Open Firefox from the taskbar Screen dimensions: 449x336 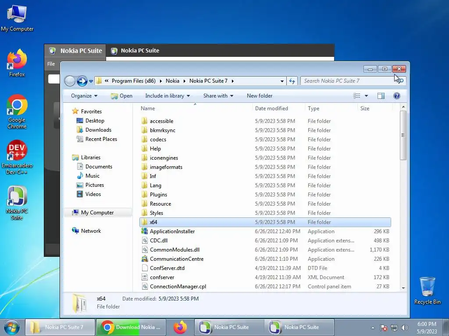[180, 327]
